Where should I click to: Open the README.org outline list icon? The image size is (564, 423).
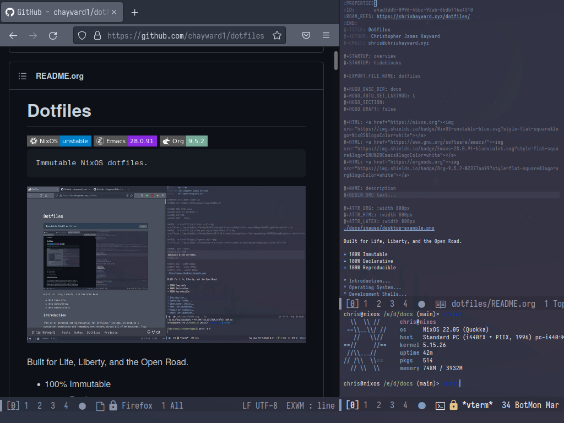coord(23,76)
